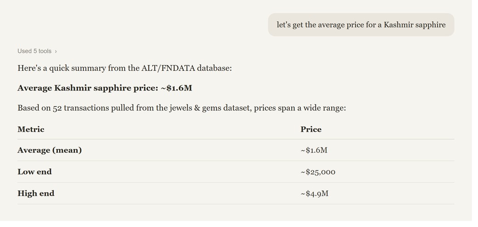The width and height of the screenshot is (478, 227).
Task: Select the user message about Kashmir sapphire
Action: coord(361,25)
